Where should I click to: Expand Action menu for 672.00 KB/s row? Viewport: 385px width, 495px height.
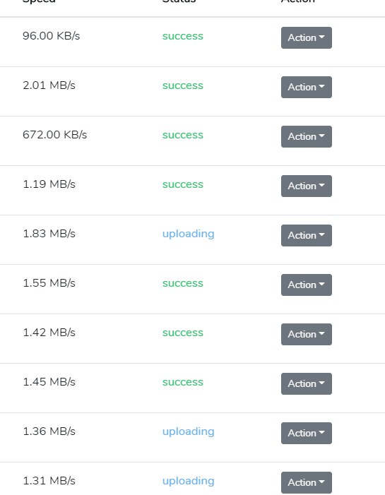pos(307,136)
